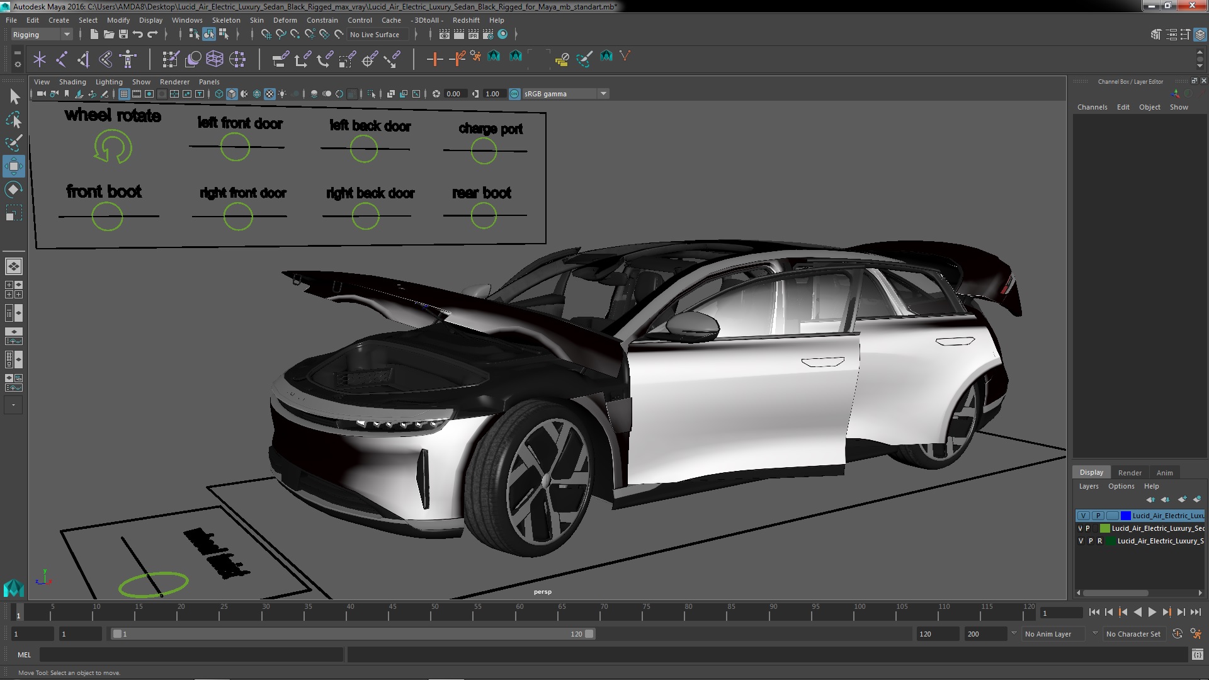This screenshot has width=1209, height=680.
Task: Click the Create Locator shelf icon
Action: pyautogui.click(x=40, y=59)
